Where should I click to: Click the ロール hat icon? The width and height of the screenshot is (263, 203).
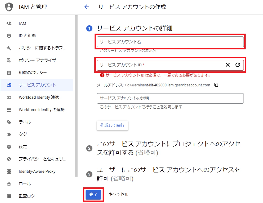coord(9,184)
